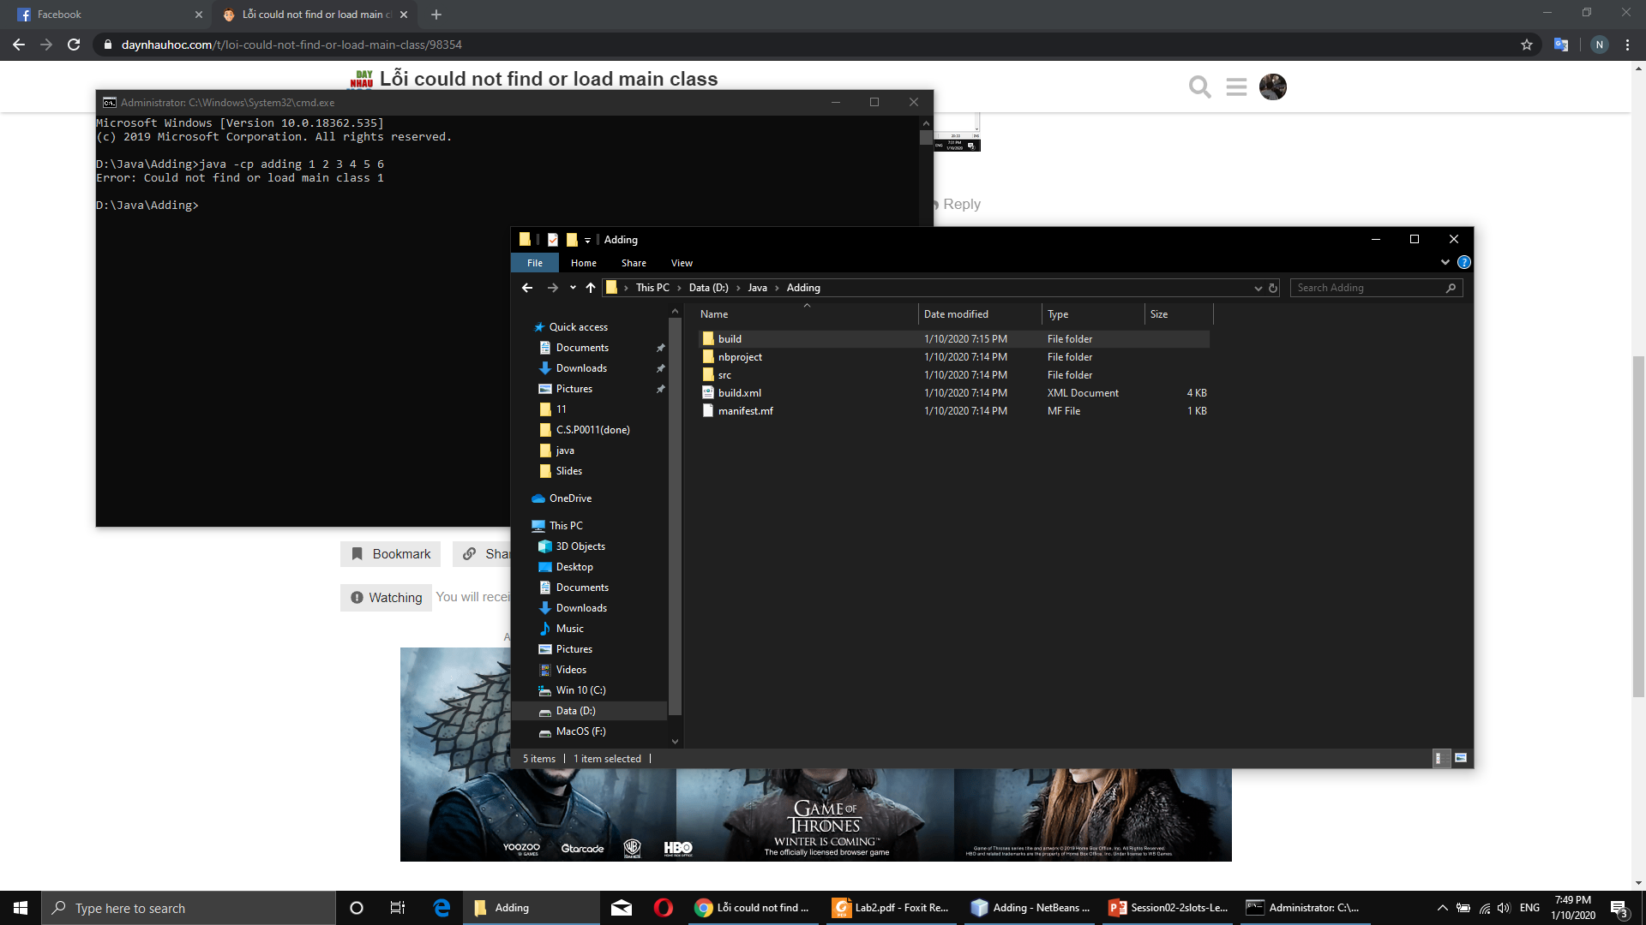The height and width of the screenshot is (925, 1646).
Task: Bookmark page with Chrome star icon
Action: (x=1527, y=45)
